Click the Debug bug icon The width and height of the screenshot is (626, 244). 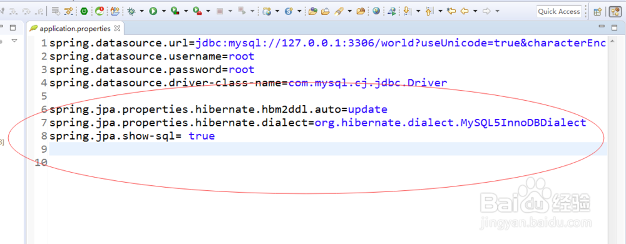pyautogui.click(x=131, y=11)
